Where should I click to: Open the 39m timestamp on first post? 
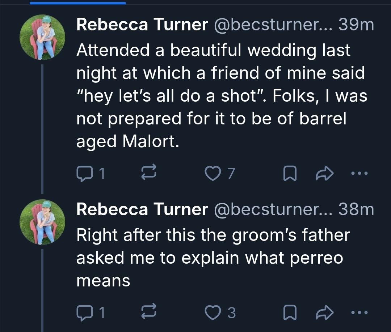[x=356, y=25]
